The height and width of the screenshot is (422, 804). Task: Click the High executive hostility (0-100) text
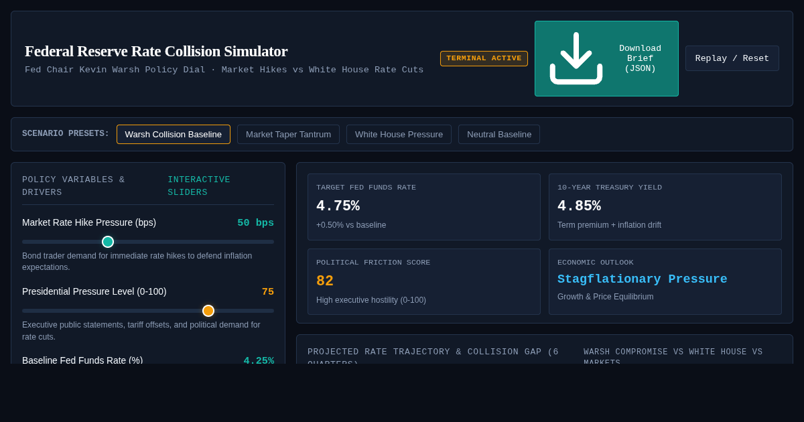(371, 300)
